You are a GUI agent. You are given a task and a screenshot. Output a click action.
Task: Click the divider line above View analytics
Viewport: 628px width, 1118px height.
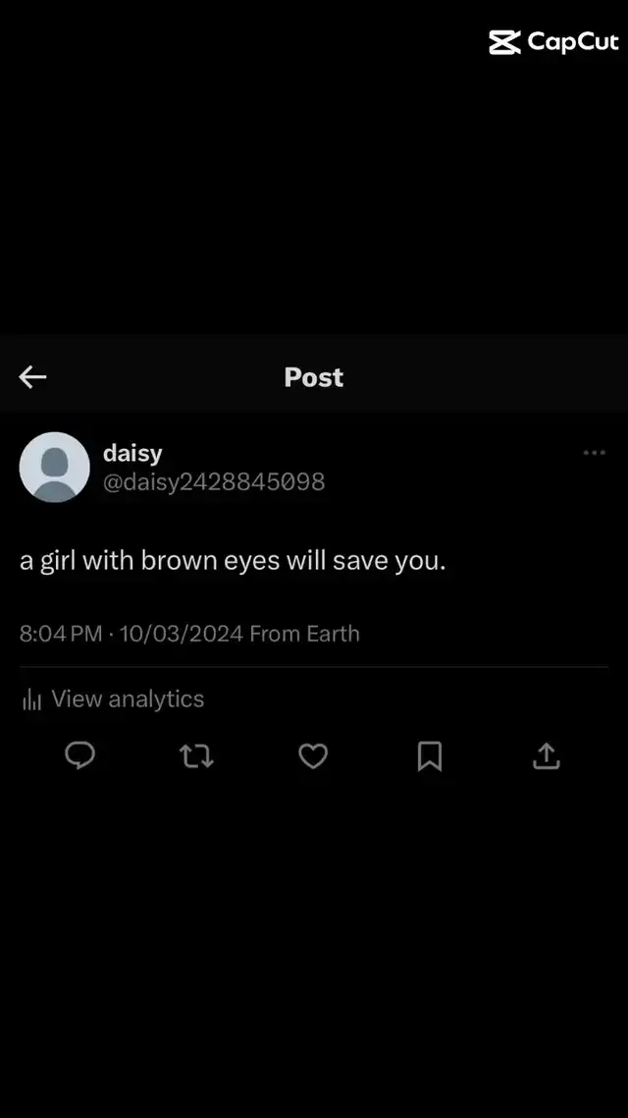point(314,667)
